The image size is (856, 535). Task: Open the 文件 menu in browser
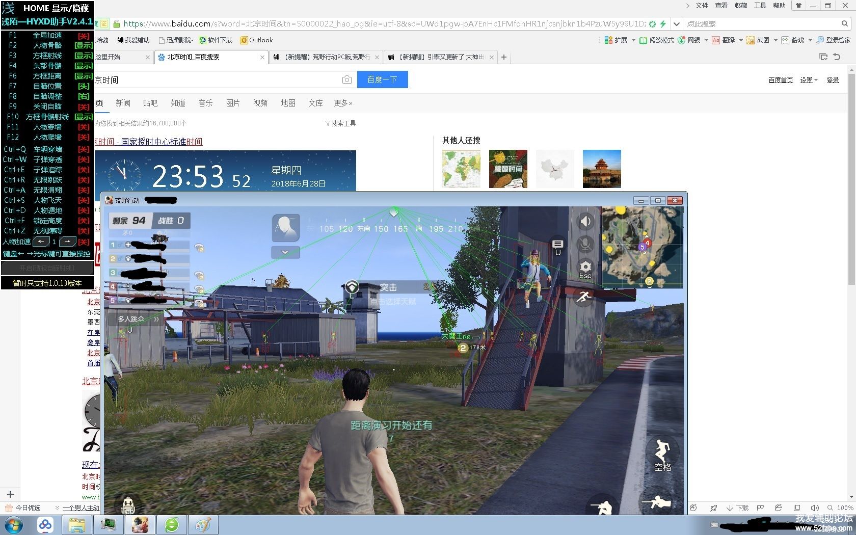point(702,6)
